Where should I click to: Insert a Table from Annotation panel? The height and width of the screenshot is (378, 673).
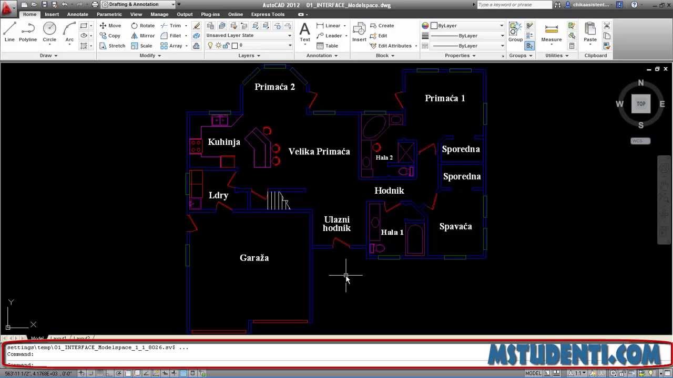click(x=327, y=46)
